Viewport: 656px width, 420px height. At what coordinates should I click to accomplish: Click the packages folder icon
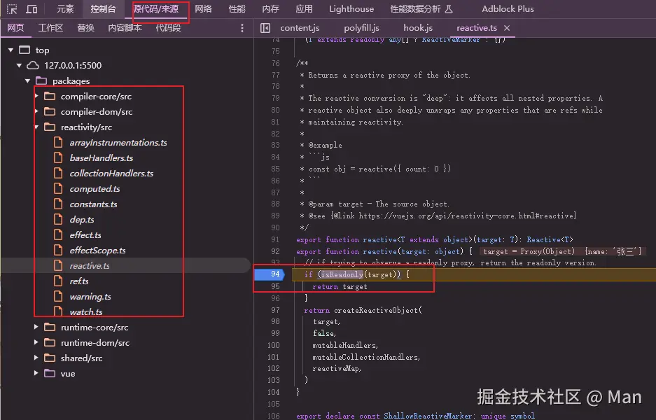[41, 80]
